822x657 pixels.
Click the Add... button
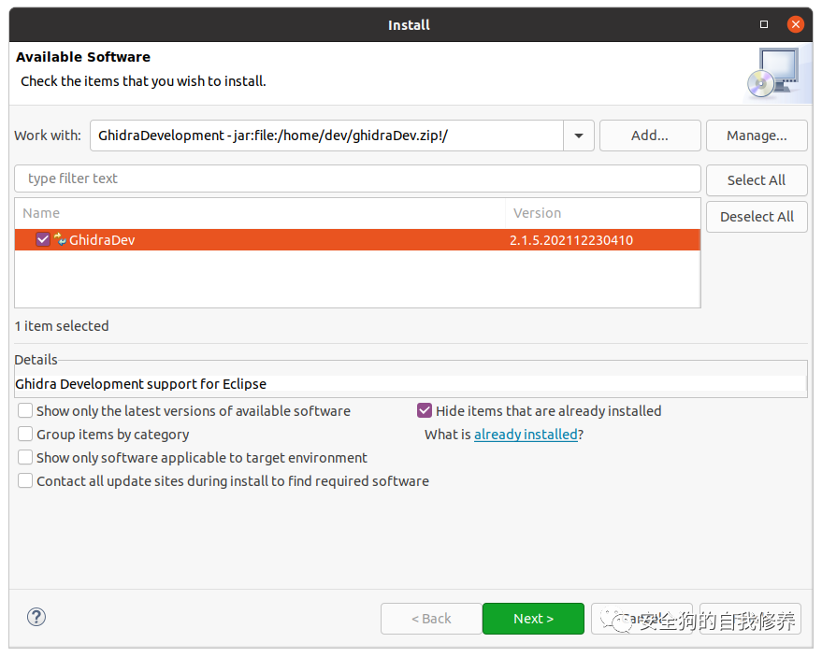click(650, 136)
